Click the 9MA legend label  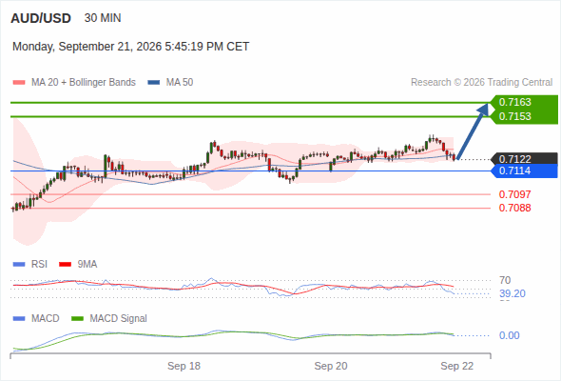(87, 264)
